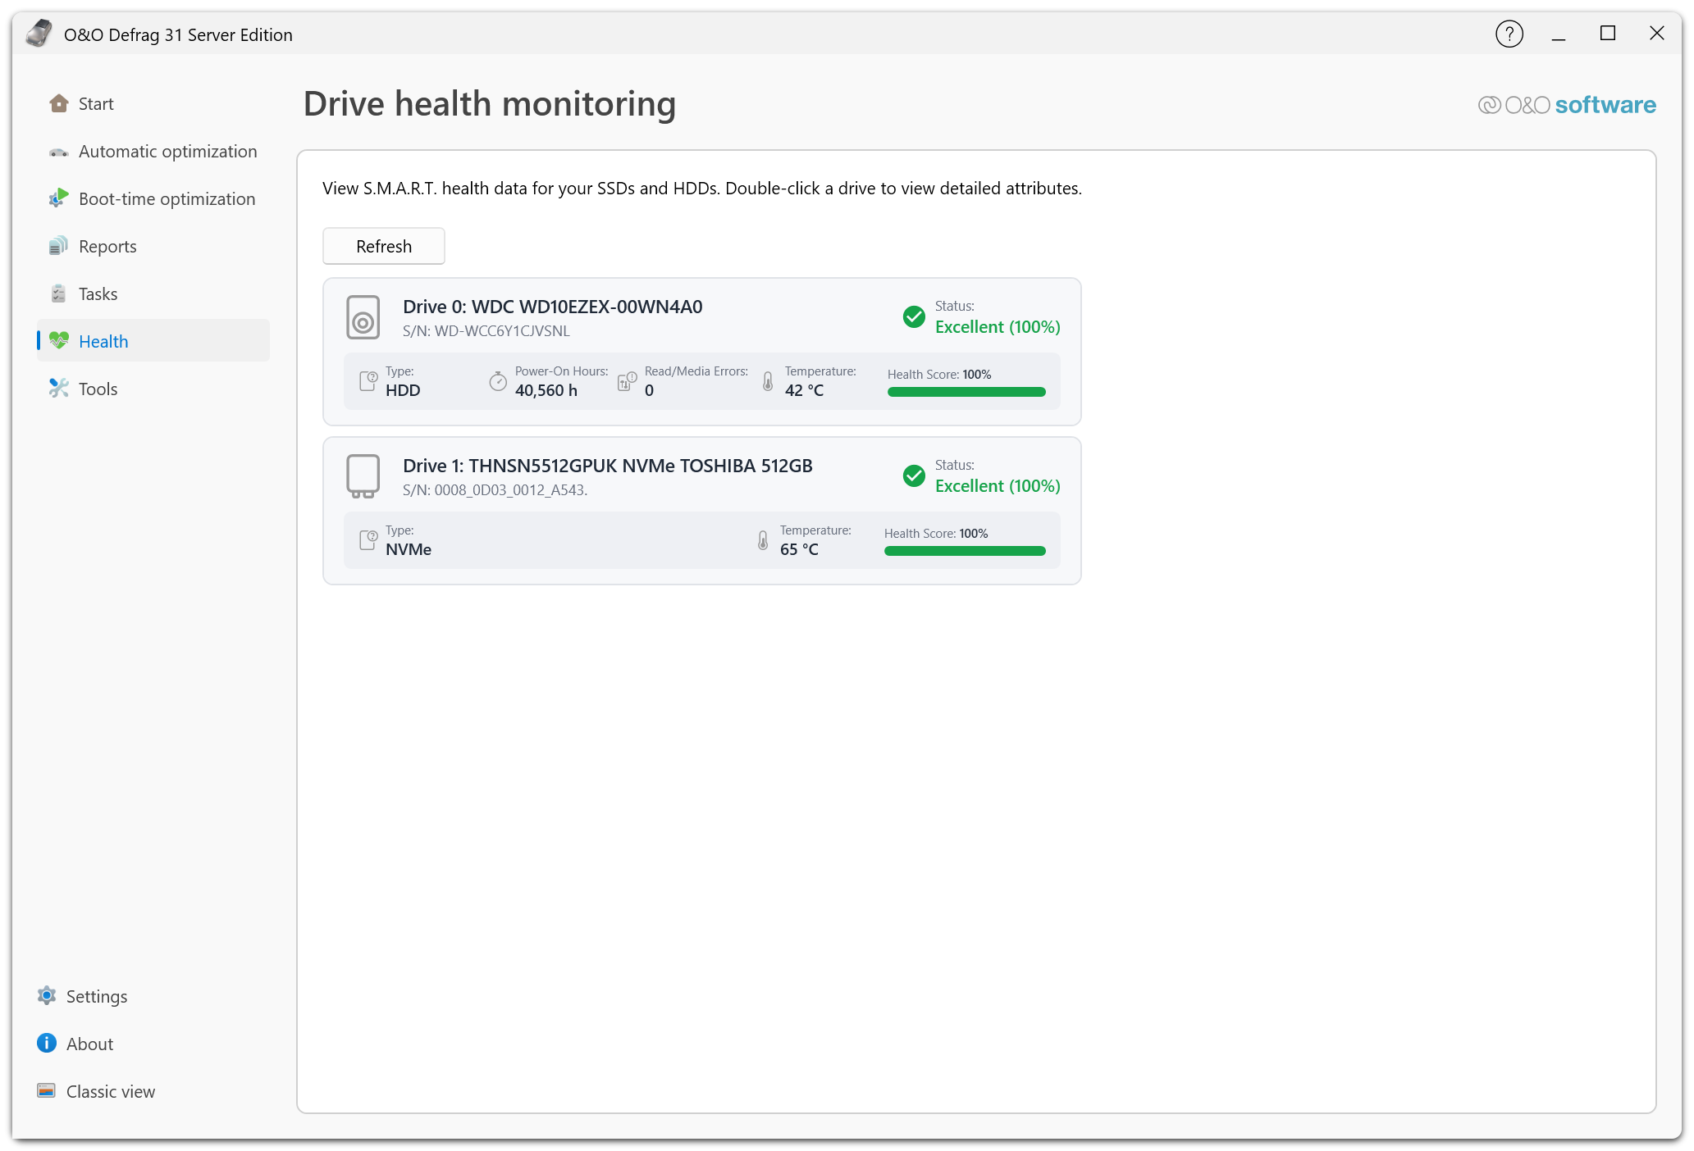1694x1151 pixels.
Task: Click the 'O&O Defrag 31 Server Edition' window title
Action: pos(178,35)
